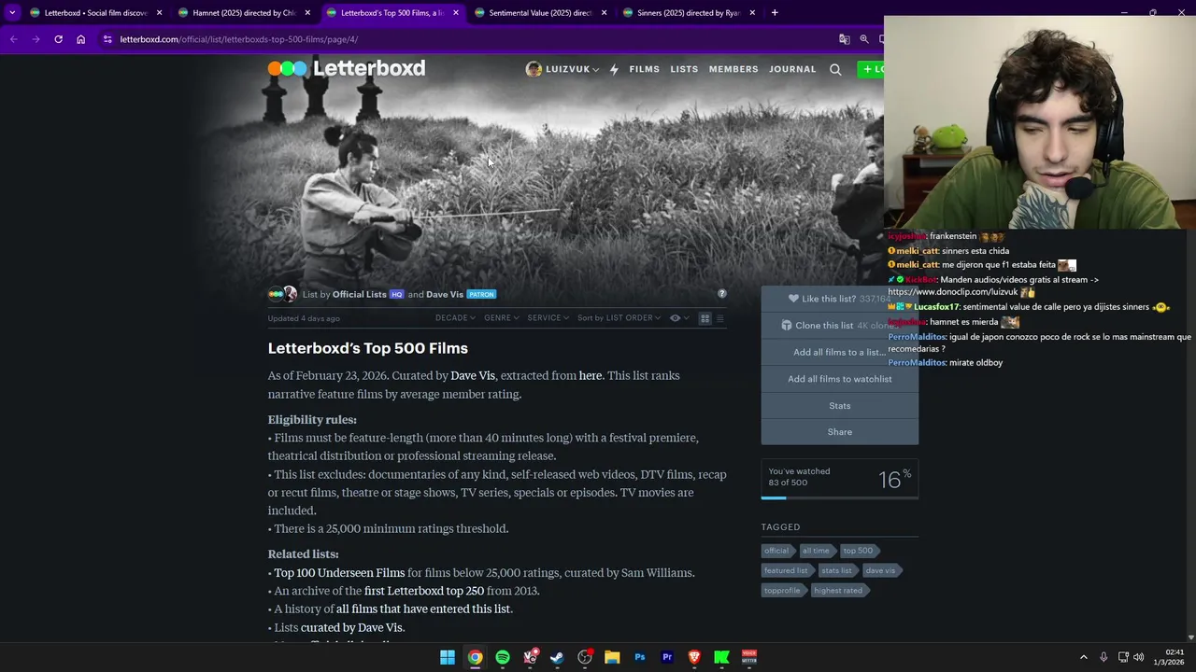Open Kick app from the taskbar

721,657
